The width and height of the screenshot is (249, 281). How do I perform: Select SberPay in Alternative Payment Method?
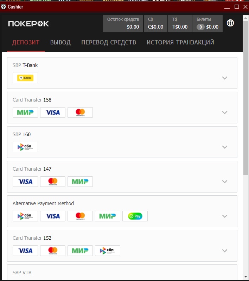click(135, 216)
